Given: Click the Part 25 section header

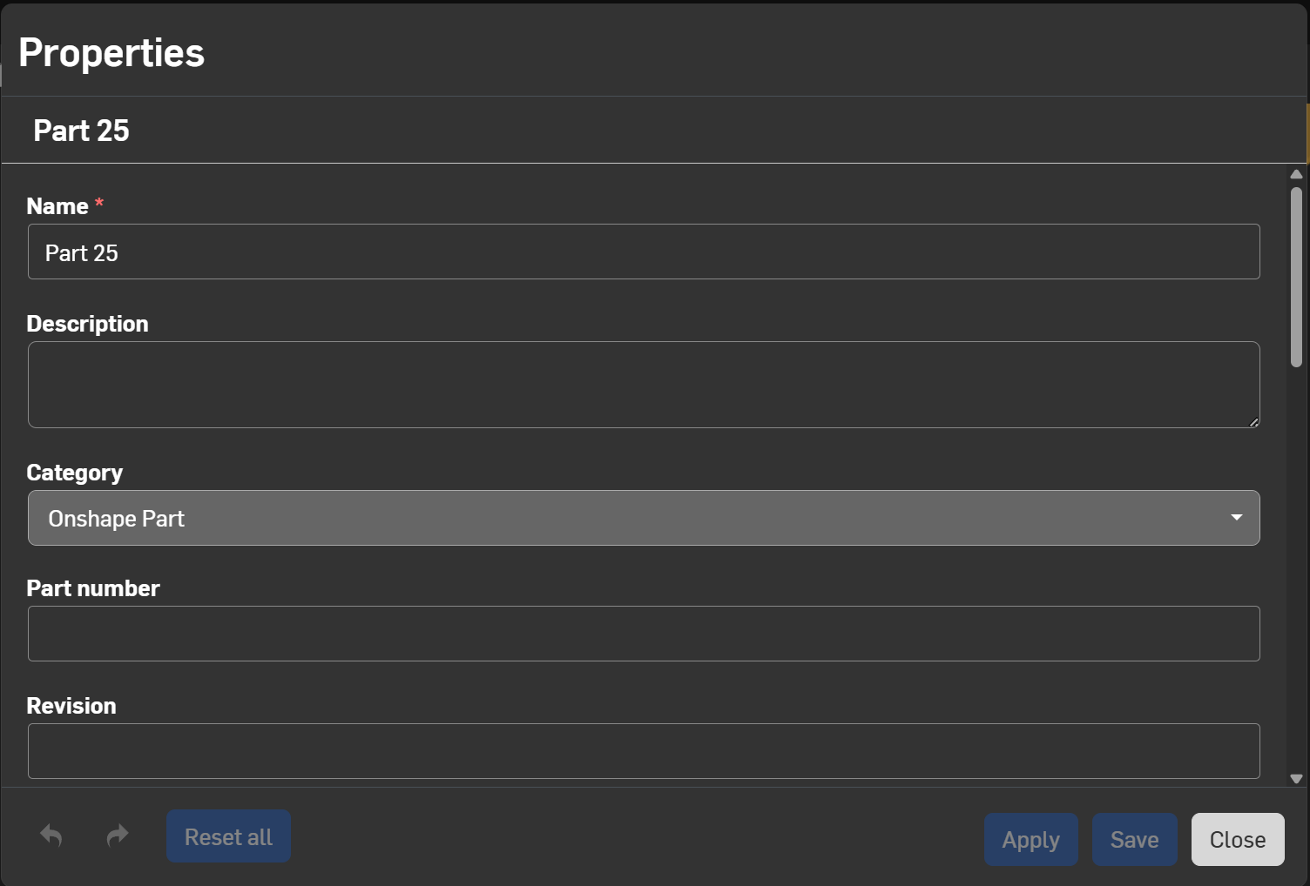Looking at the screenshot, I should (x=81, y=131).
